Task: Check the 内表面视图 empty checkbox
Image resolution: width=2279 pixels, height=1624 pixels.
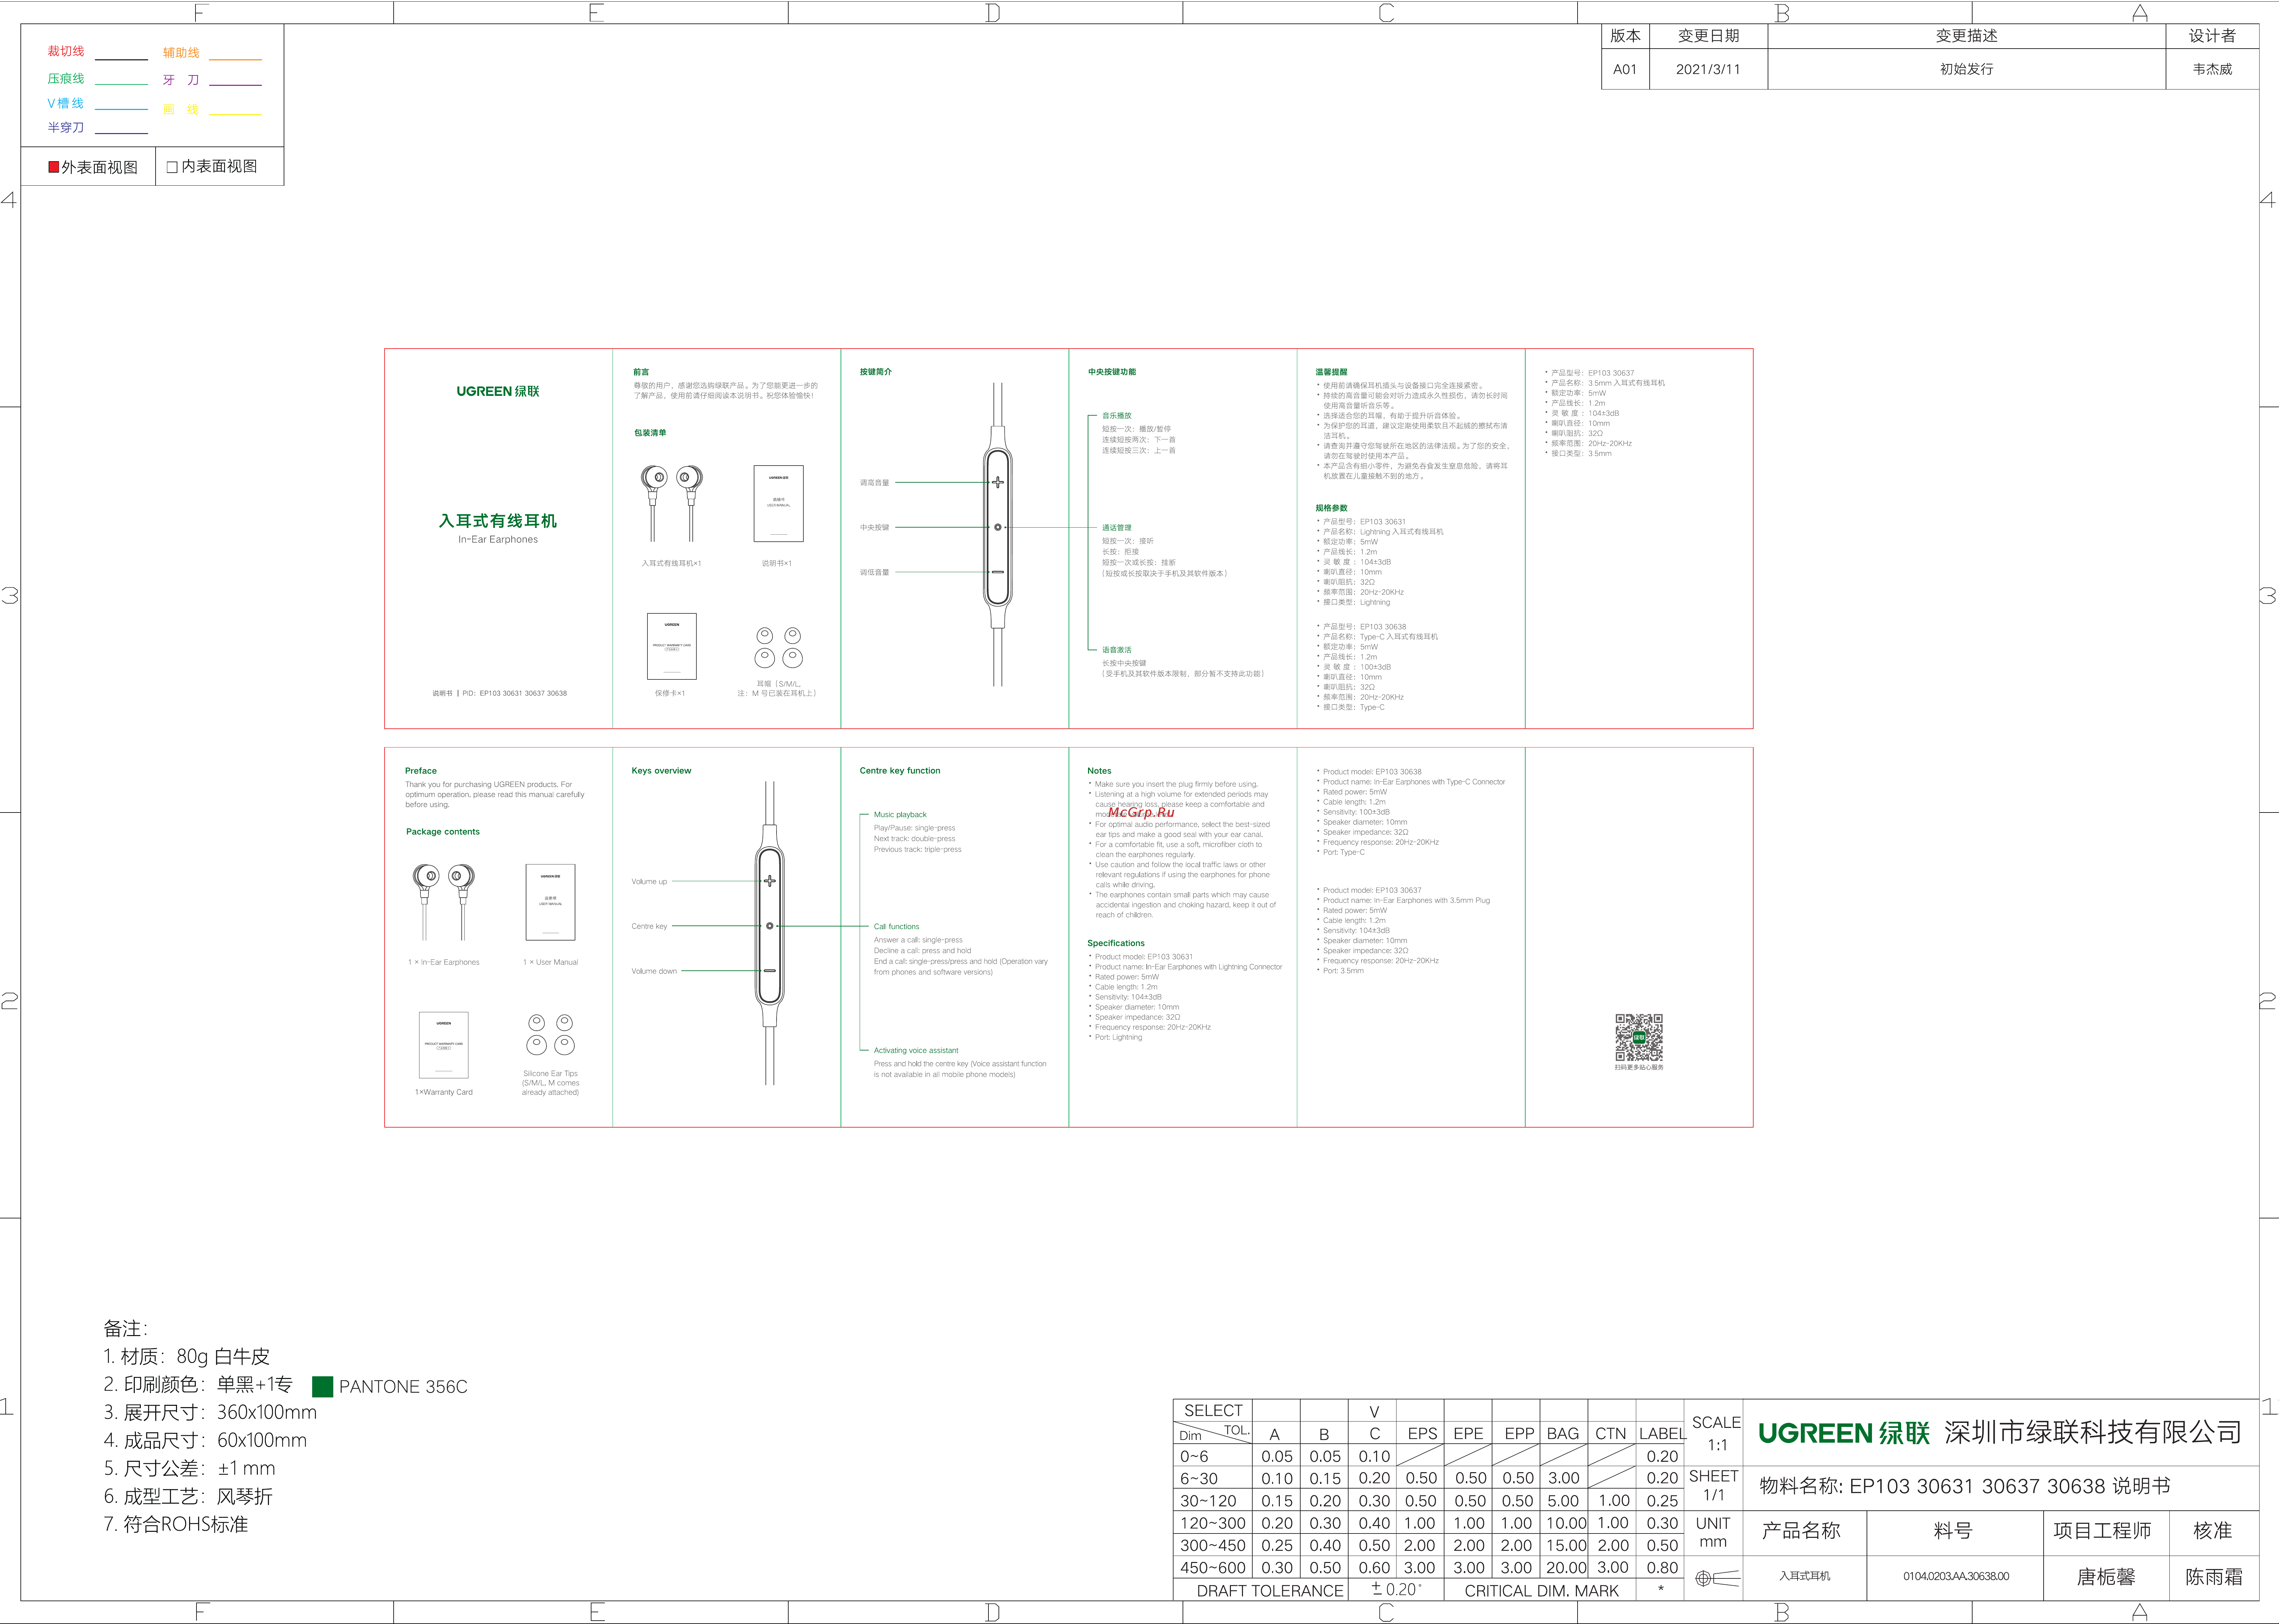Action: 172,167
